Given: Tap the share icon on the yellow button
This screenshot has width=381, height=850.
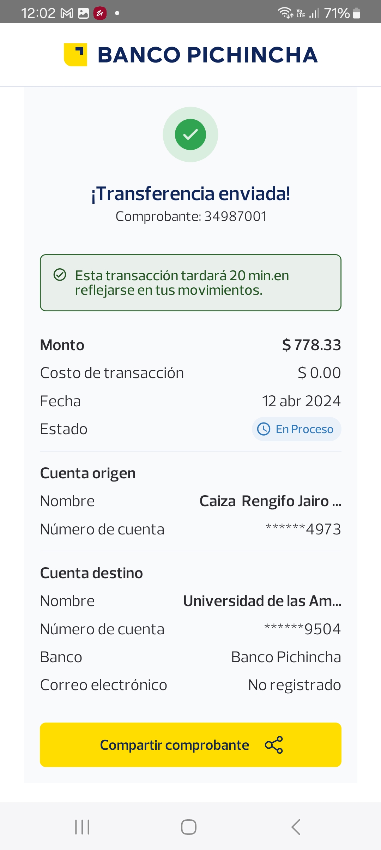Looking at the screenshot, I should click(x=274, y=745).
